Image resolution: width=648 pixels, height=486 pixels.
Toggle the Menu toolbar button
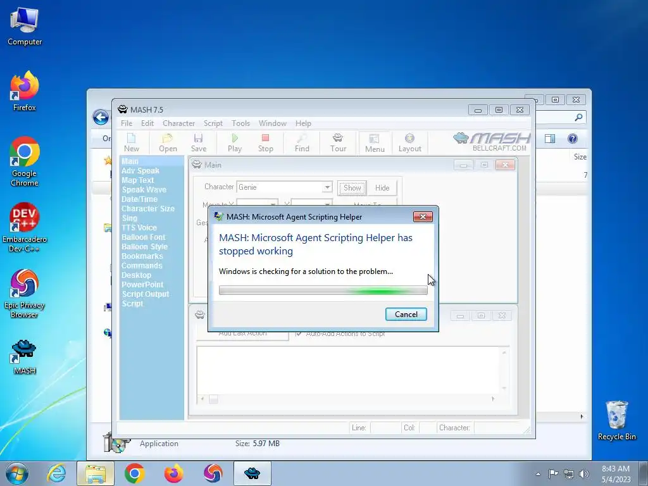point(375,144)
